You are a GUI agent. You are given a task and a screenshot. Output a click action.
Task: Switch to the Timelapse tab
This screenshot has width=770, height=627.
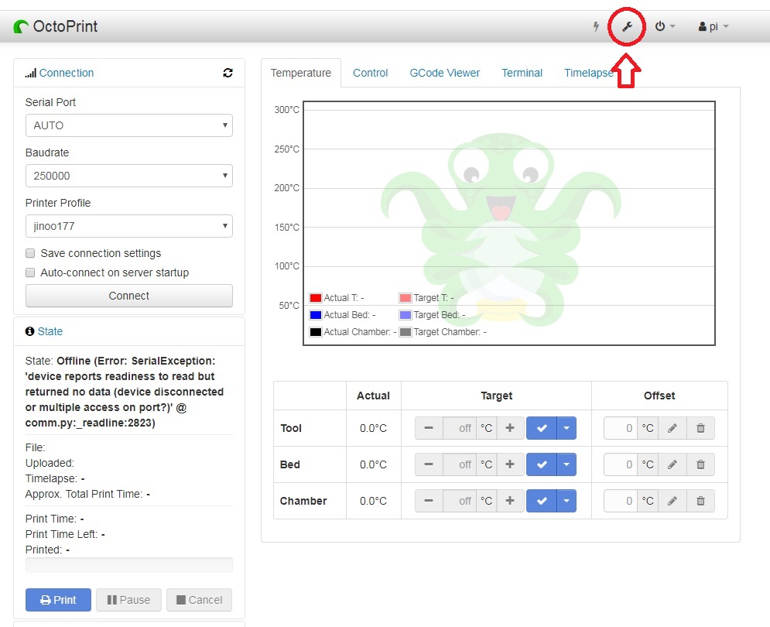pyautogui.click(x=589, y=73)
